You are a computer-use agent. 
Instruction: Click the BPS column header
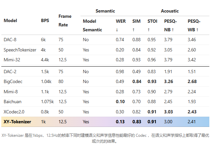[x=45, y=20]
